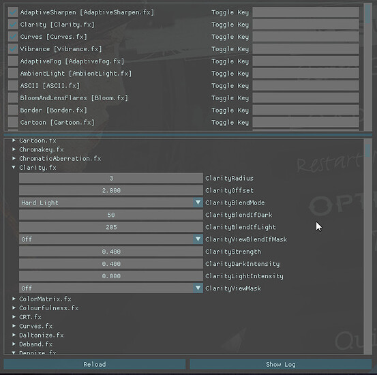
Task: Click the Clarity.fx tree label
Action: 37,168
